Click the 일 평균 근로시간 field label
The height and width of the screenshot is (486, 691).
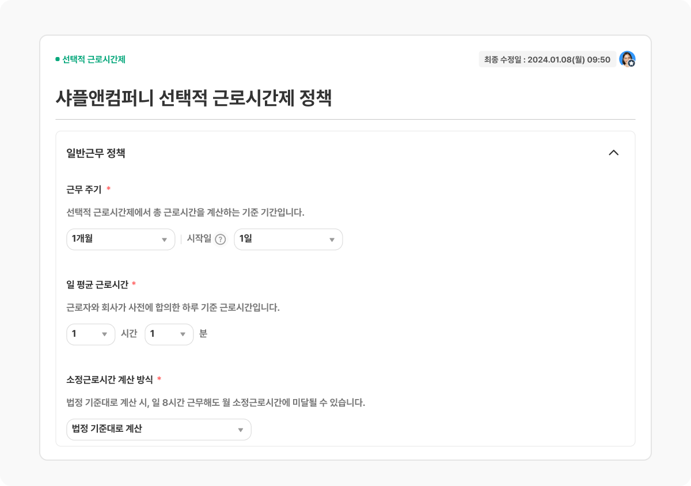pos(97,284)
